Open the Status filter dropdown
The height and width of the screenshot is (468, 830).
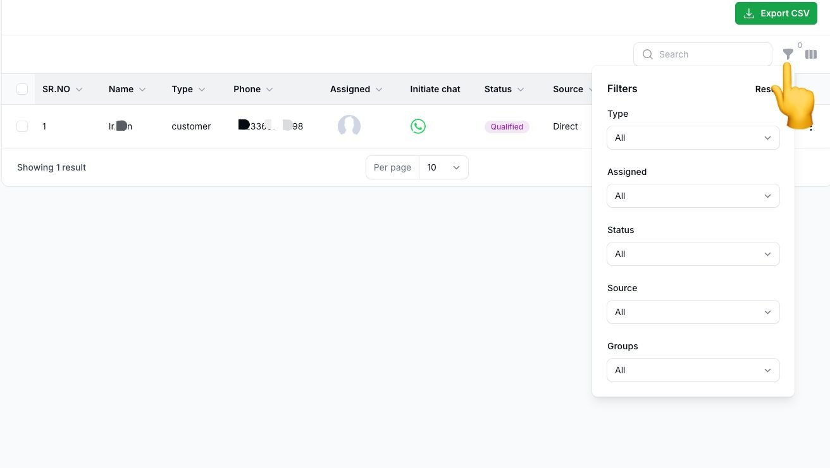[x=693, y=254]
